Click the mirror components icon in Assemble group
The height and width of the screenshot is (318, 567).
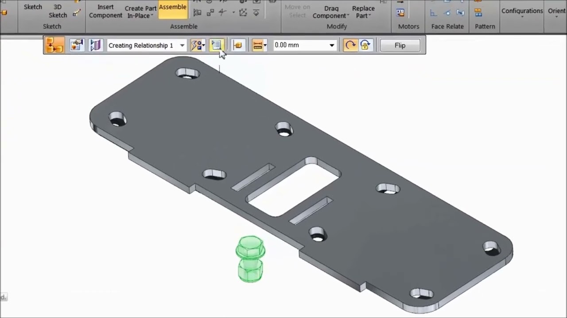[x=198, y=13]
